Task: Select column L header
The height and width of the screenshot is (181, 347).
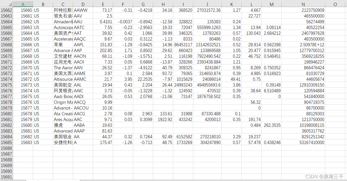Action: tap(252, 4)
